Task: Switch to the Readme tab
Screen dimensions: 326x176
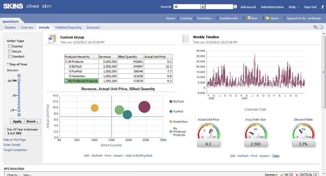Action: 10,27
